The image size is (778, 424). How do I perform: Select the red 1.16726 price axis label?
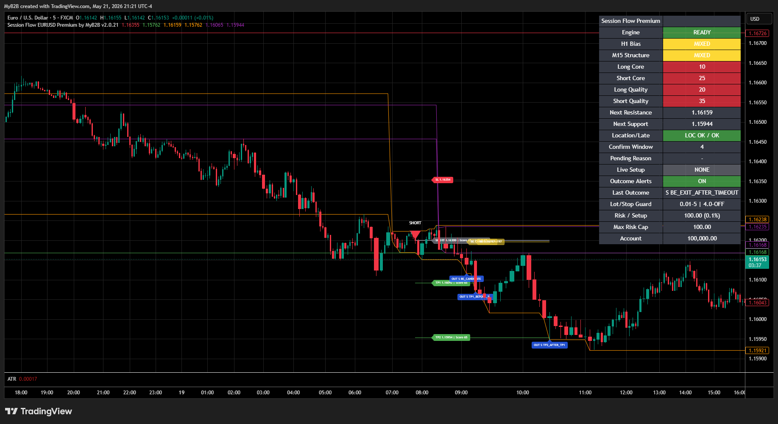(x=757, y=33)
